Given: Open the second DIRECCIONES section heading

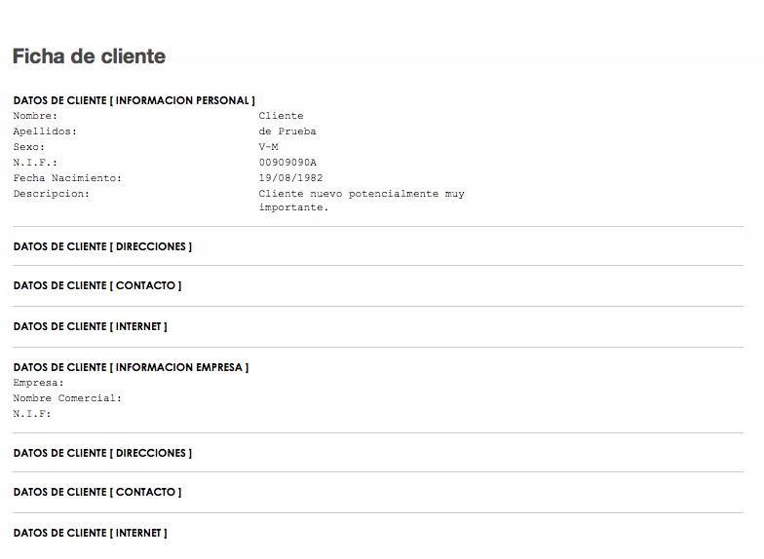Looking at the screenshot, I should point(102,454).
